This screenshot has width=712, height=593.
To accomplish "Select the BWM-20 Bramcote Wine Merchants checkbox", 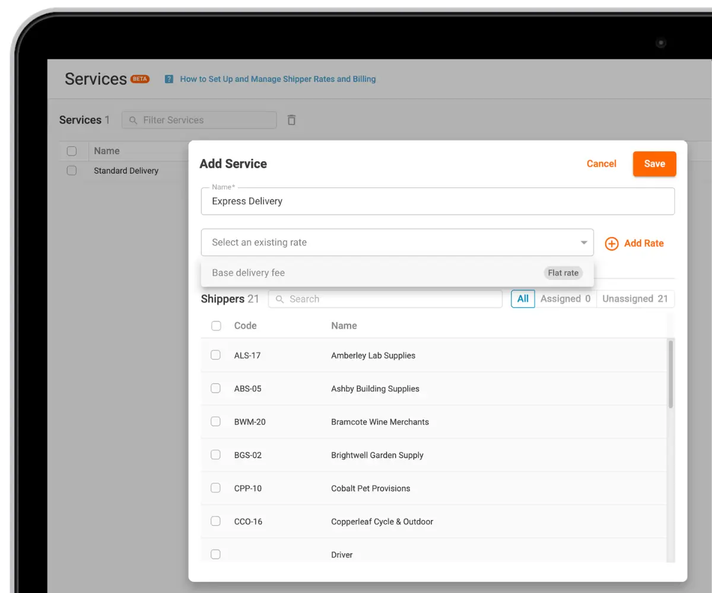I will [215, 422].
